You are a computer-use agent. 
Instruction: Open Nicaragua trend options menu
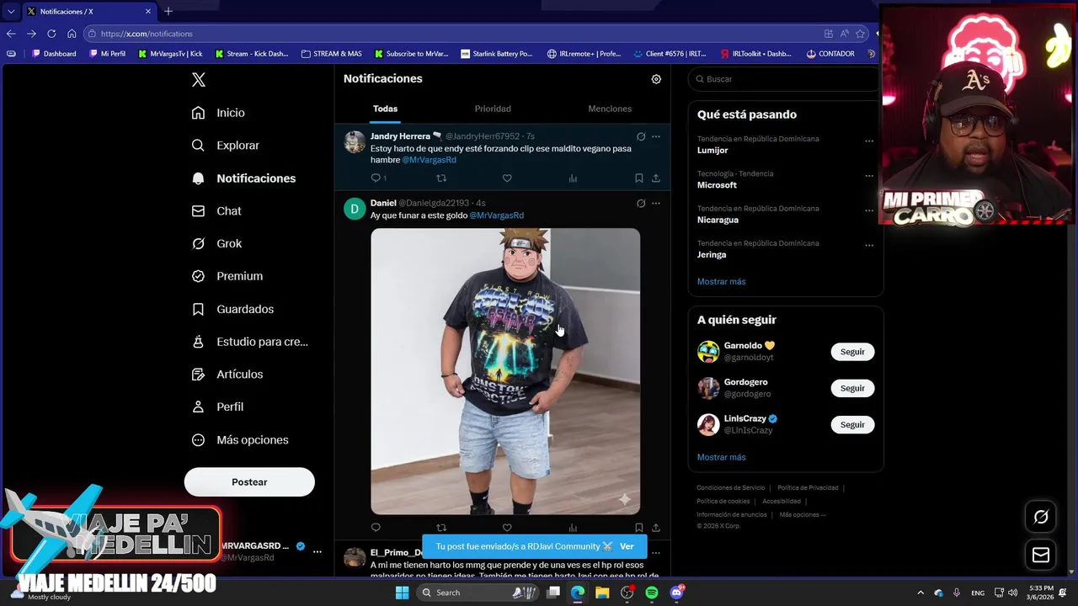coord(869,210)
